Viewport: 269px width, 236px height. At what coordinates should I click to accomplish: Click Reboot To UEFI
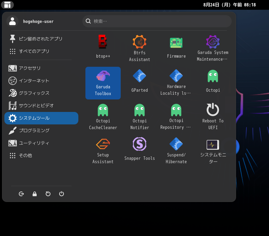coord(213,117)
